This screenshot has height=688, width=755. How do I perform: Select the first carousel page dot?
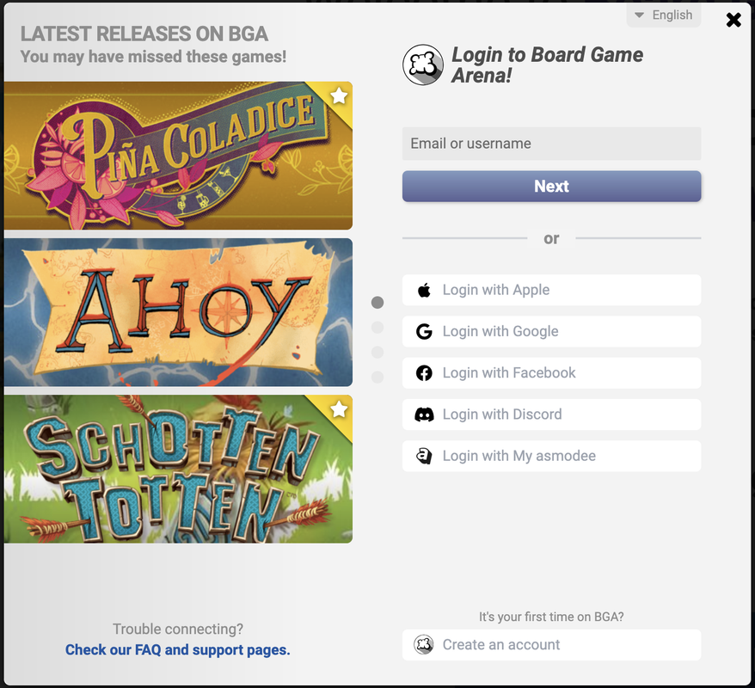point(377,303)
